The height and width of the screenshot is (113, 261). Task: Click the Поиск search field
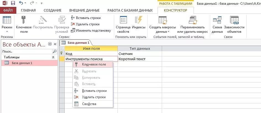27,51
